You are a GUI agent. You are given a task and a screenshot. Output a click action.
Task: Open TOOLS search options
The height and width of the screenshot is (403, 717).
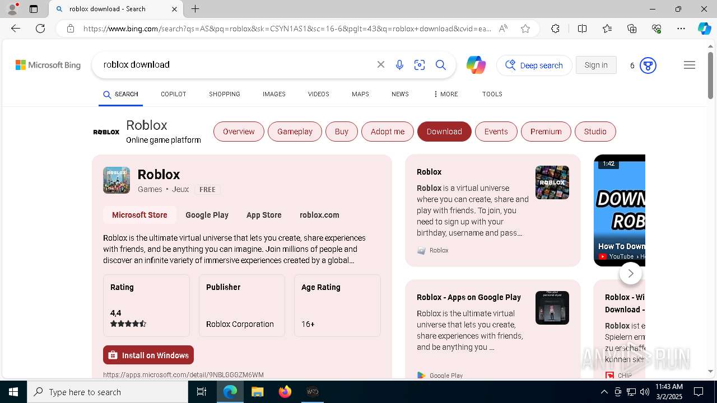click(492, 94)
